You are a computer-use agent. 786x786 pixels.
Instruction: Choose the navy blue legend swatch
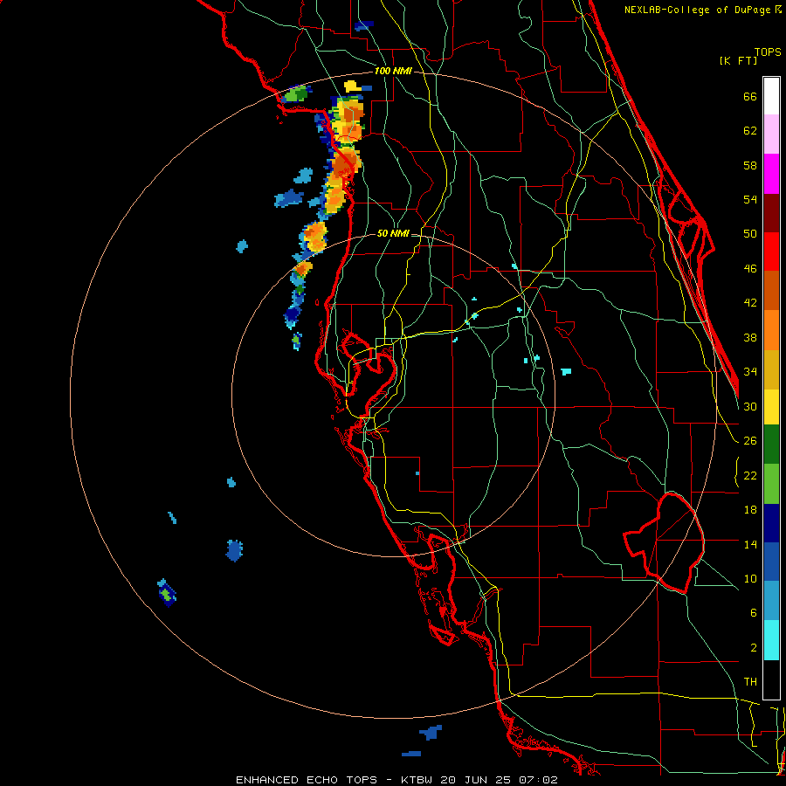(771, 523)
